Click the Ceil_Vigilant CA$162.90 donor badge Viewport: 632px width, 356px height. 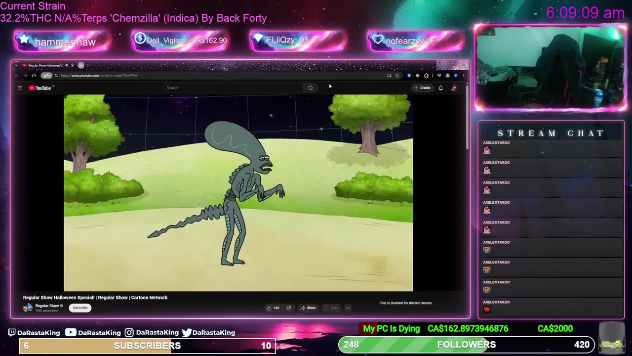click(181, 41)
